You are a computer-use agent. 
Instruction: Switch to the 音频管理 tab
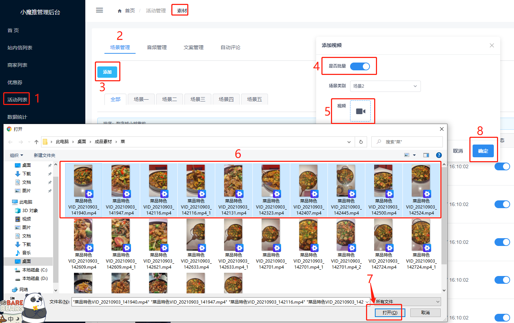[157, 47]
